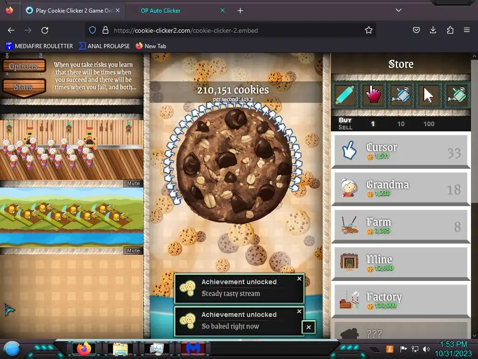
Task: View site security padlock info
Action: 105,30
